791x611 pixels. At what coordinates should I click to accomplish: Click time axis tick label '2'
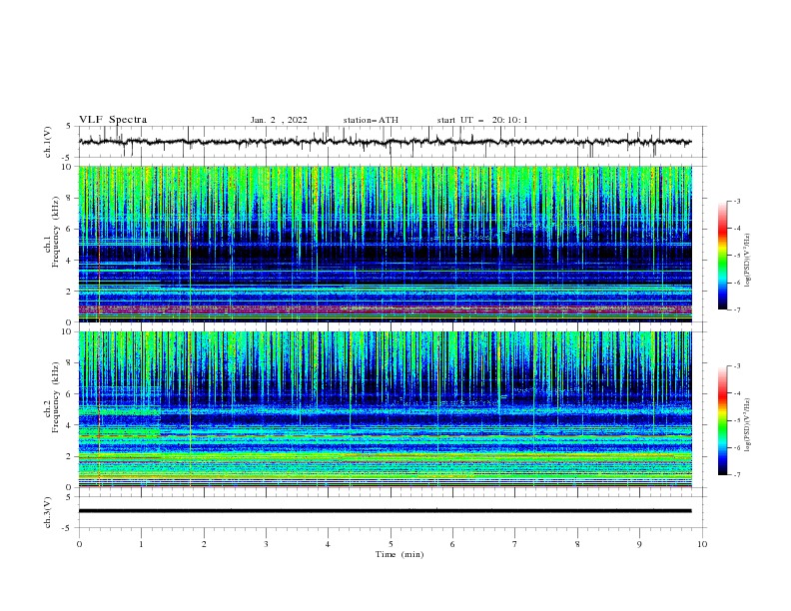click(204, 544)
